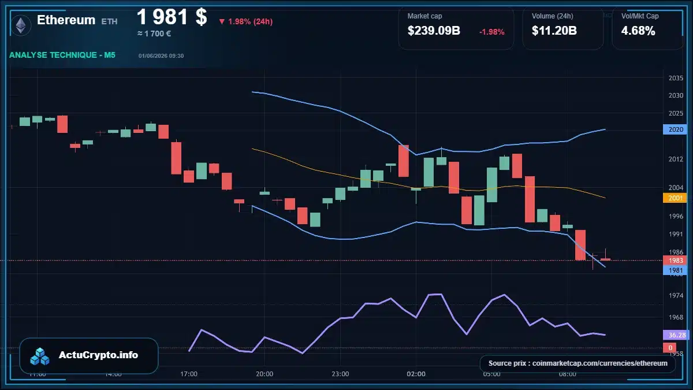The width and height of the screenshot is (693, 390).
Task: Click the 02:00 time axis label
Action: coord(416,374)
